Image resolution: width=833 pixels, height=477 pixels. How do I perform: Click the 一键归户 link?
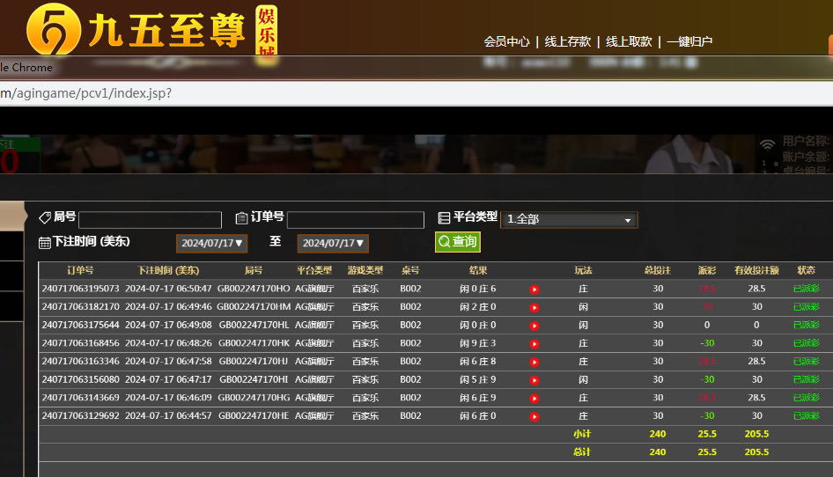tap(689, 41)
